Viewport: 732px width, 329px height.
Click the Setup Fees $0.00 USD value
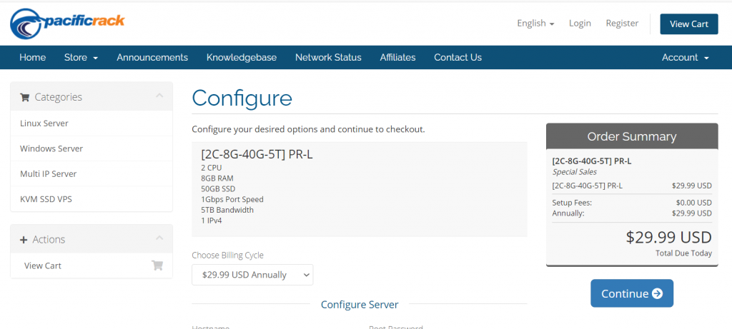pos(693,203)
